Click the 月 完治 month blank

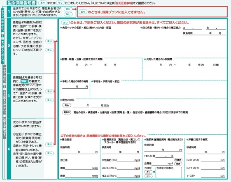coord(100,106)
